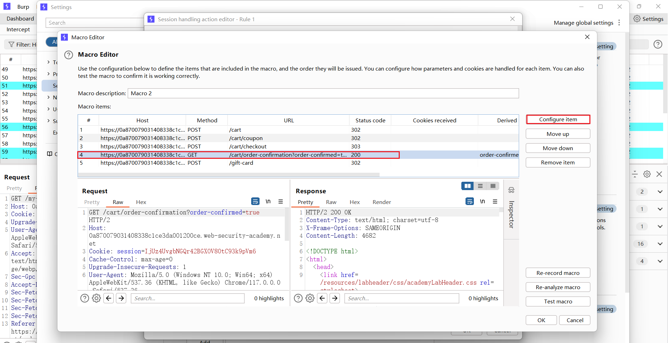The height and width of the screenshot is (343, 668).
Task: Switch Request view to Pretty tab
Action: [92, 202]
